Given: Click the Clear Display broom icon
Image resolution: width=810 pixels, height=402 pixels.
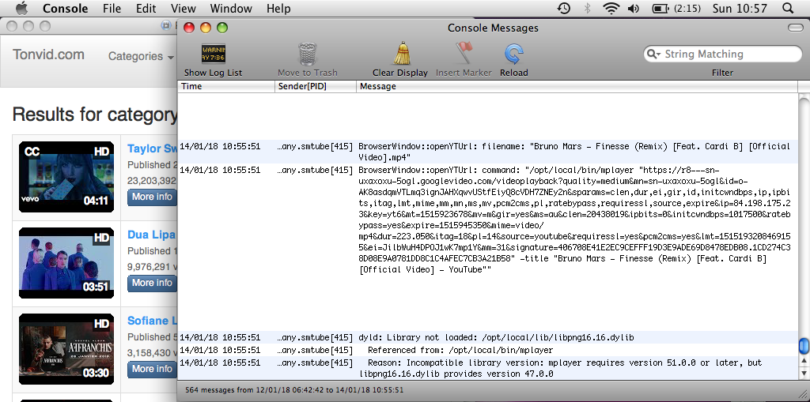Looking at the screenshot, I should 402,53.
